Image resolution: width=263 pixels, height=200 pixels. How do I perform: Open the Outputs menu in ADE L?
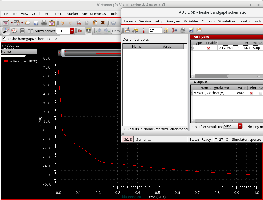click(x=208, y=21)
